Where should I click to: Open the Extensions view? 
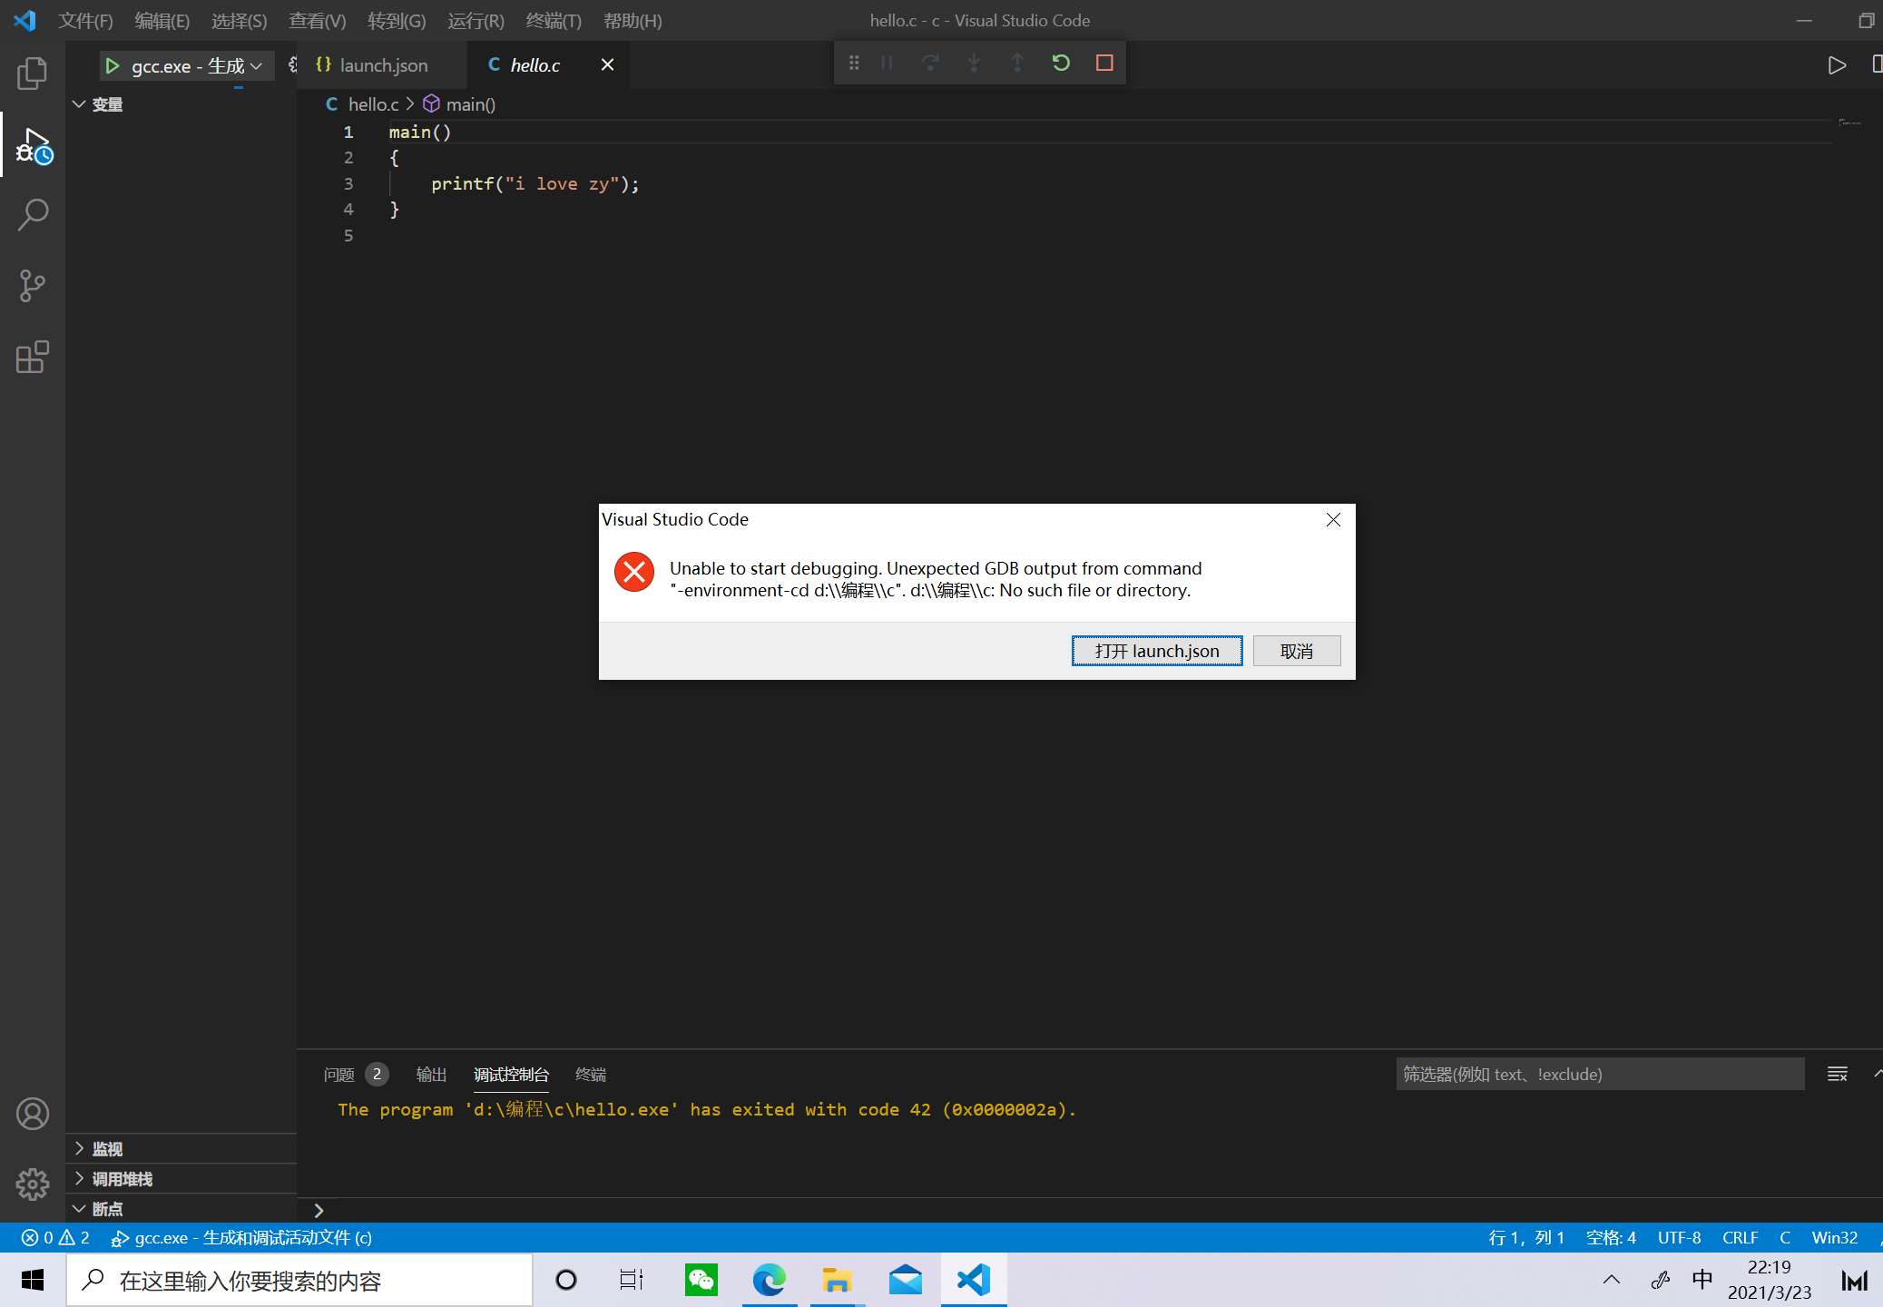click(33, 357)
